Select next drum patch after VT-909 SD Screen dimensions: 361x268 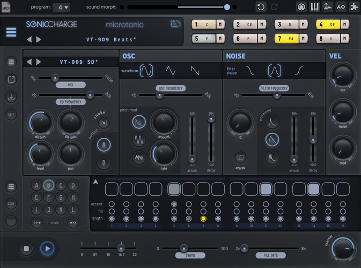pos(39,62)
